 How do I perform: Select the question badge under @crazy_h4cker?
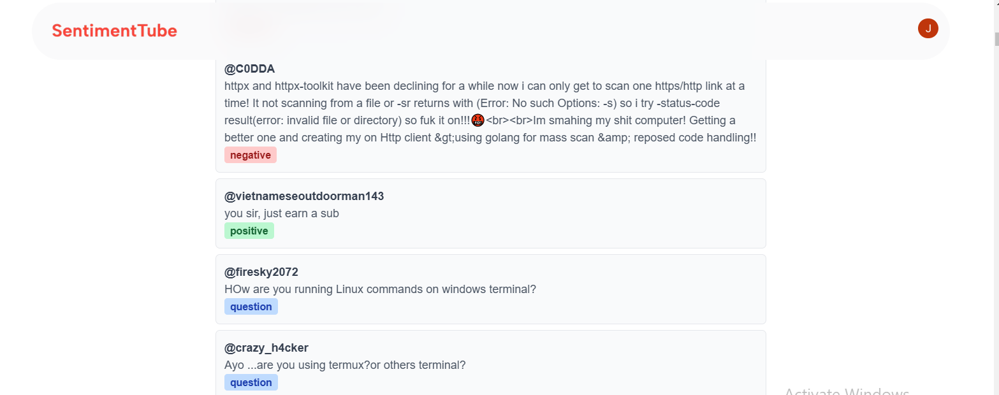(x=251, y=382)
